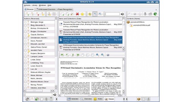Check the box for Lowe, David G.

pyautogui.click(x=25, y=66)
